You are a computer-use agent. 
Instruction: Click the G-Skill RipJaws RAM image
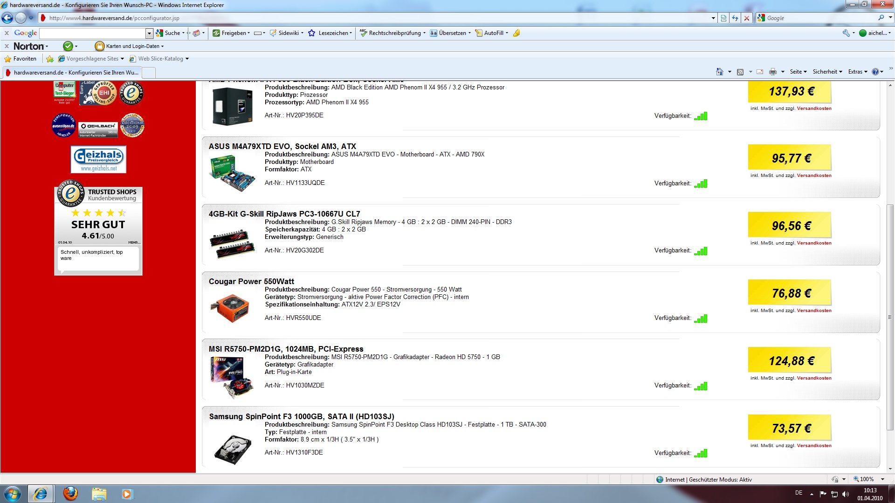pyautogui.click(x=232, y=243)
